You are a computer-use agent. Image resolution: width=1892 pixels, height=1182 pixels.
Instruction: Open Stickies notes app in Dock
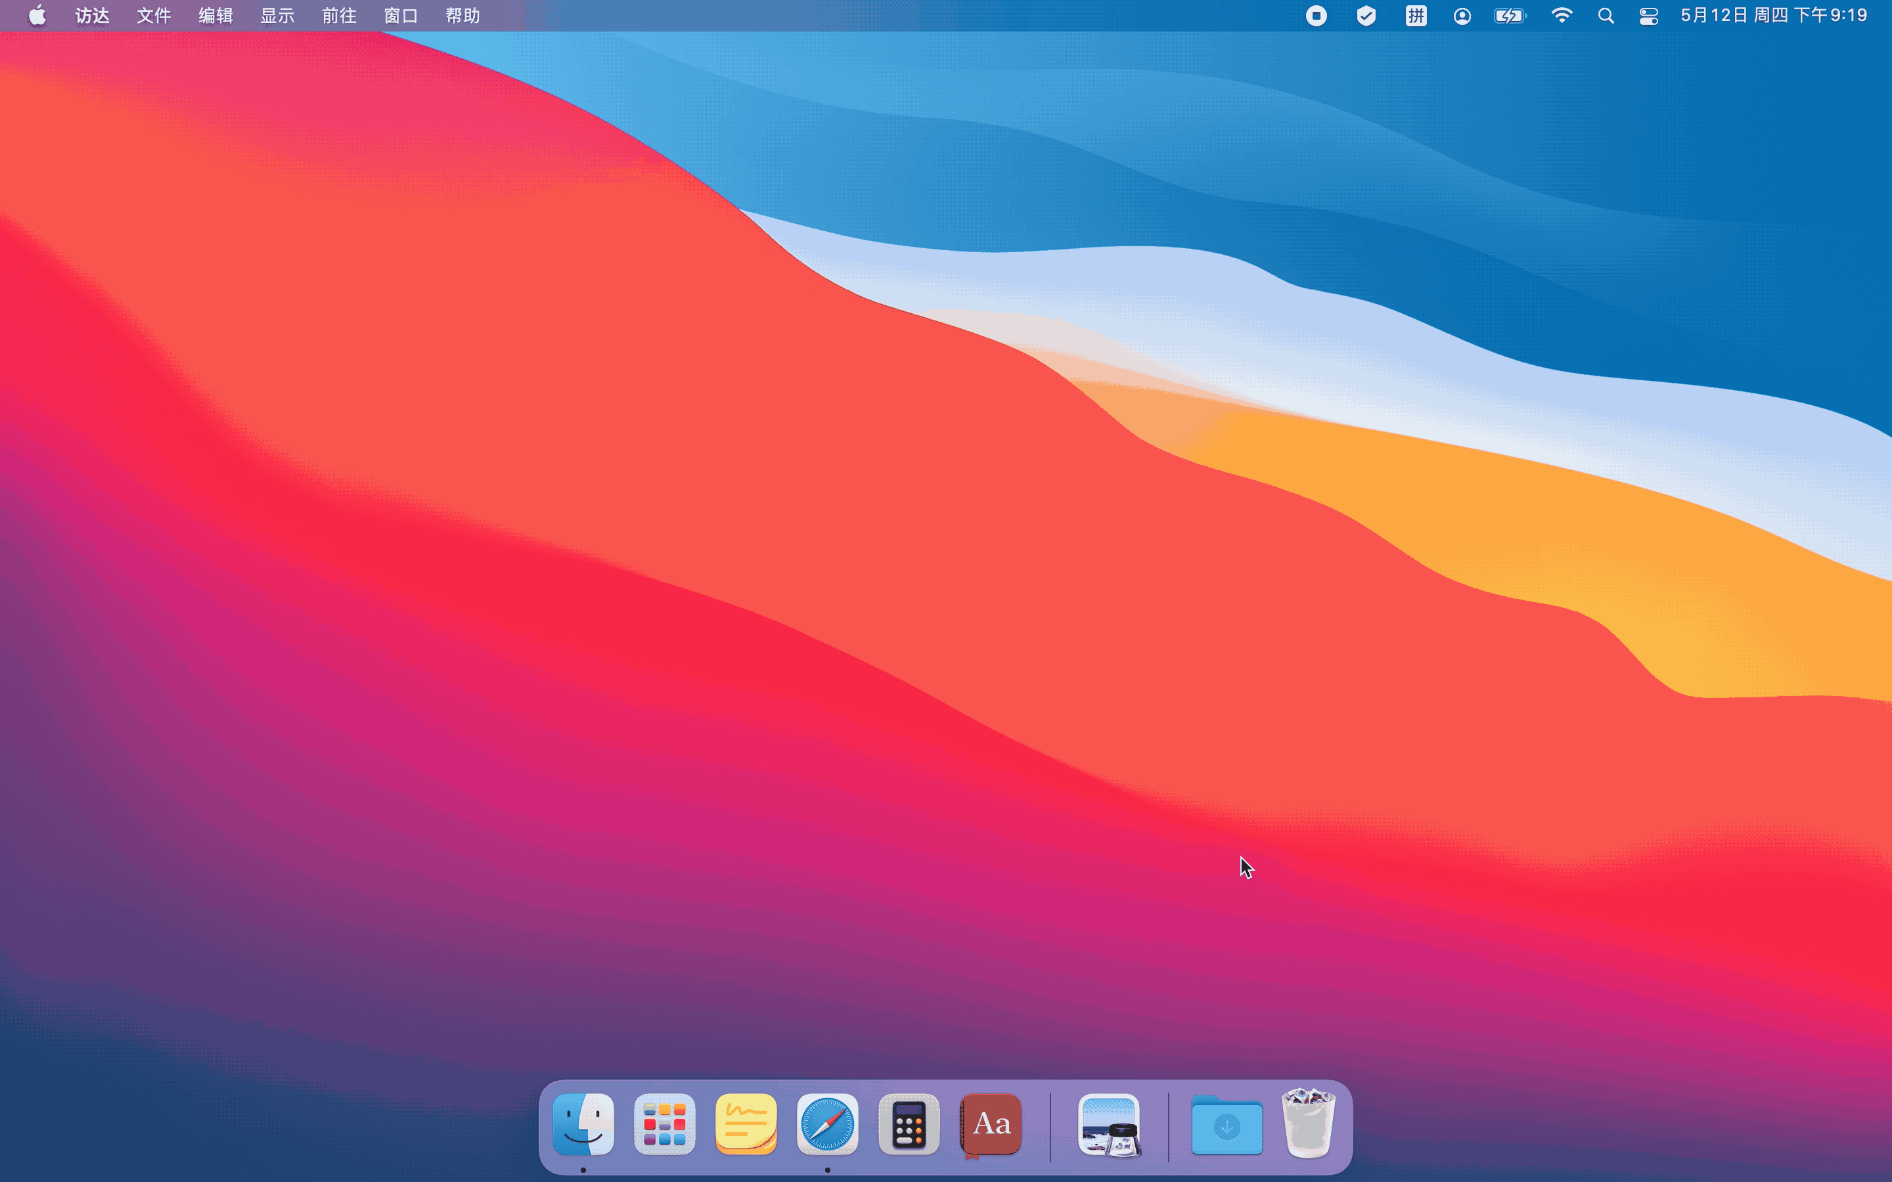point(746,1124)
